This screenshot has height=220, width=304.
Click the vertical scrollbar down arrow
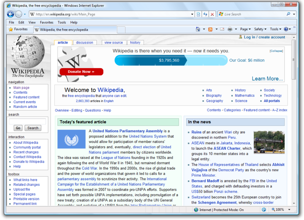294,203
